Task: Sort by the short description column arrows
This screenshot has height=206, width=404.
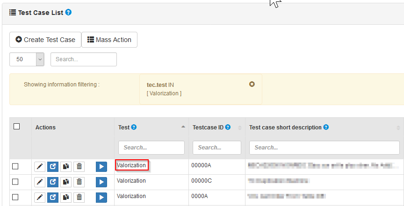Action: 399,128
